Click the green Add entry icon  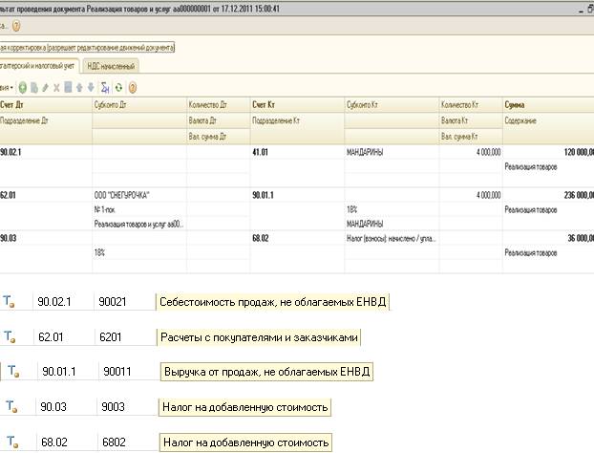pos(23,87)
